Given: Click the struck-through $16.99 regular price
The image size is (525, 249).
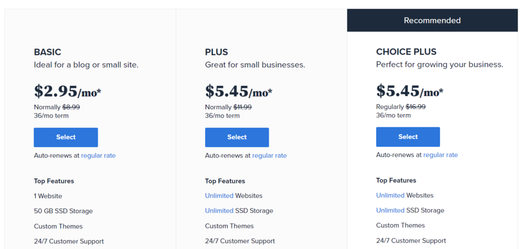Looking at the screenshot, I should tap(415, 107).
